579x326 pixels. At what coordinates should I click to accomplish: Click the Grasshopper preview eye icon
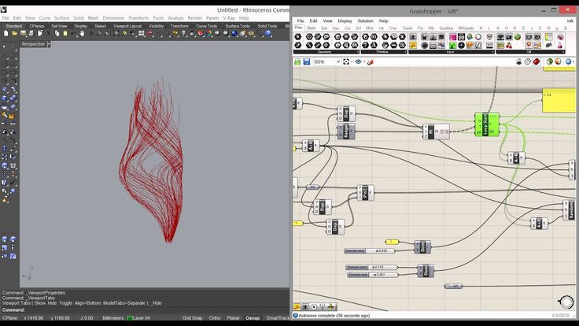(359, 61)
